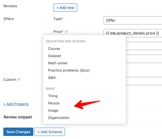Click Save Changes button
This screenshot has height=139, width=162.
[x=18, y=132]
